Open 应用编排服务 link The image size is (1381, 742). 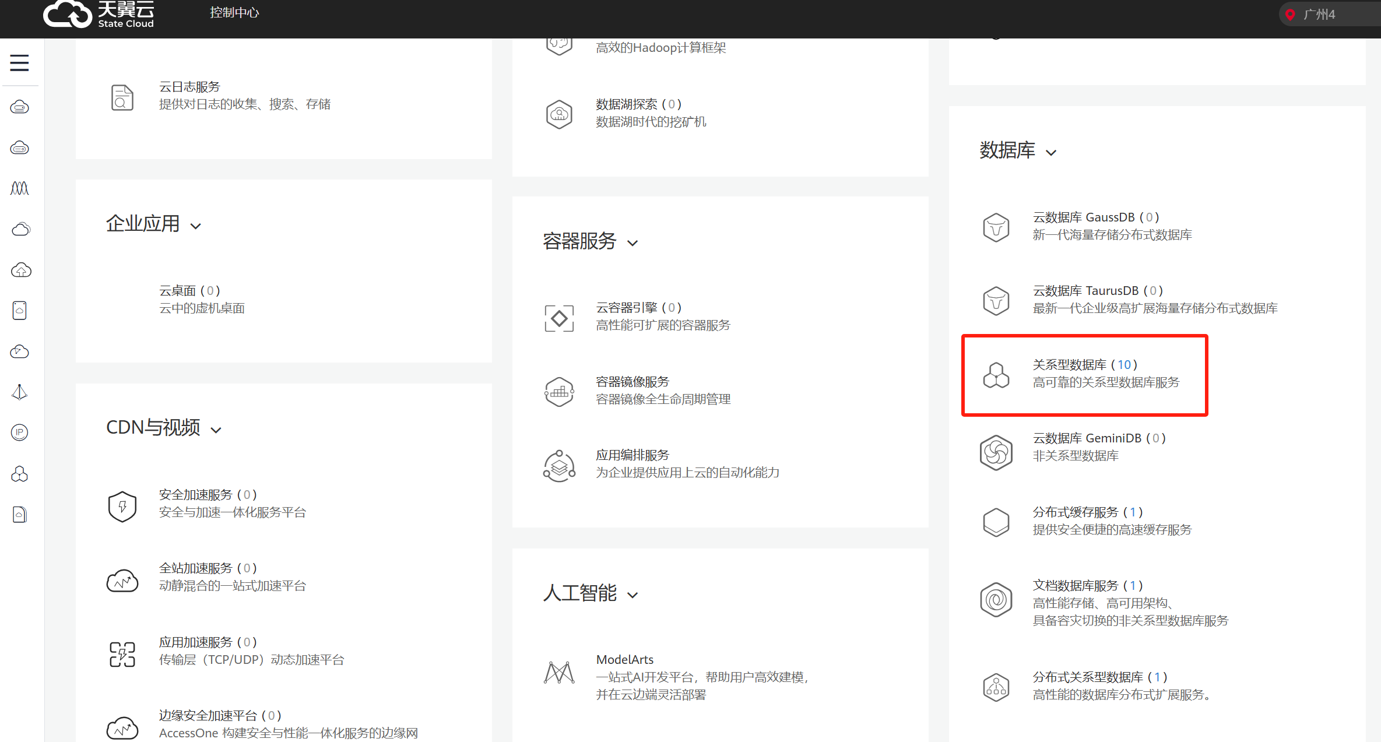coord(632,455)
